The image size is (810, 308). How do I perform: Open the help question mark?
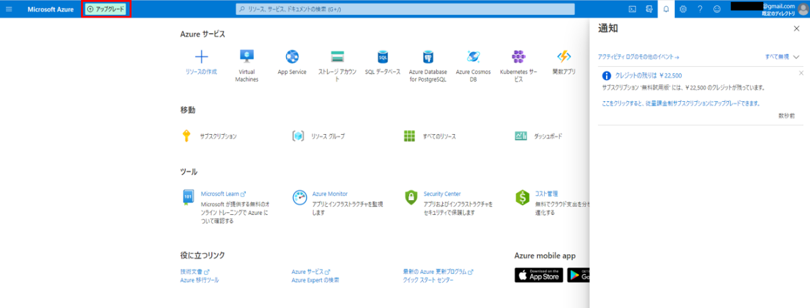tap(700, 9)
